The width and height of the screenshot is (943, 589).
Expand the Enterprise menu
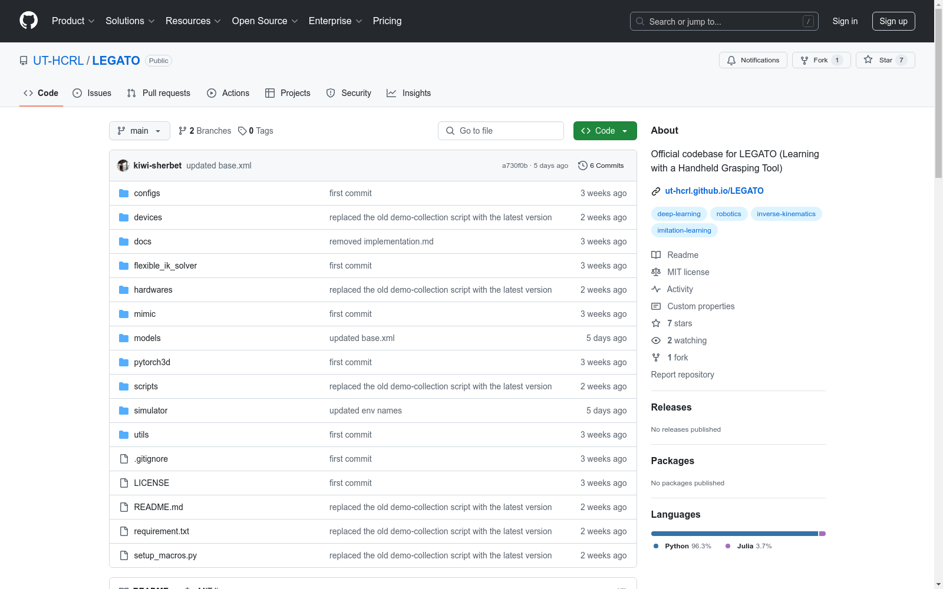[x=335, y=21]
